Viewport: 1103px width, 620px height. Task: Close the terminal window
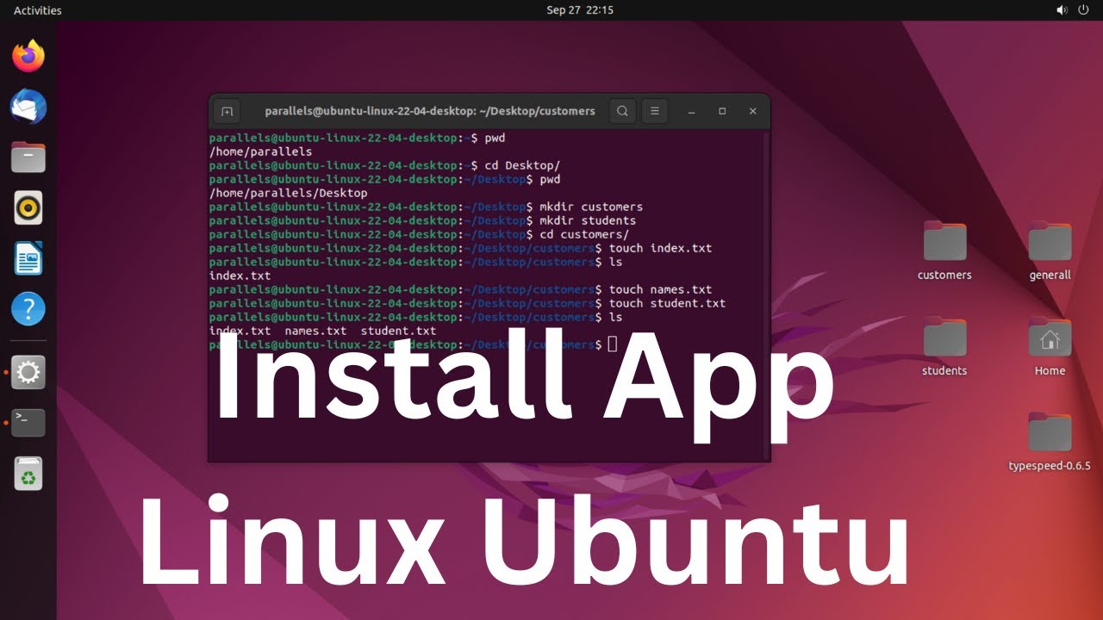pyautogui.click(x=753, y=111)
